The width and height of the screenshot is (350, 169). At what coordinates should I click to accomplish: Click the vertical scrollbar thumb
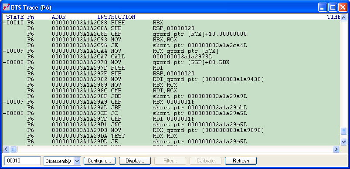343,131
